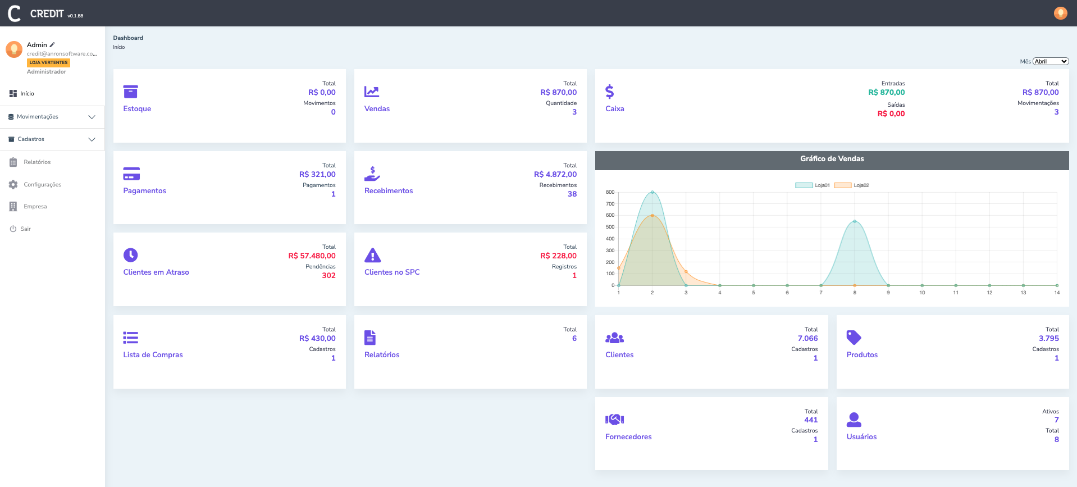Click the Pagamentos credit card icon
This screenshot has height=487, width=1077.
pyautogui.click(x=131, y=174)
